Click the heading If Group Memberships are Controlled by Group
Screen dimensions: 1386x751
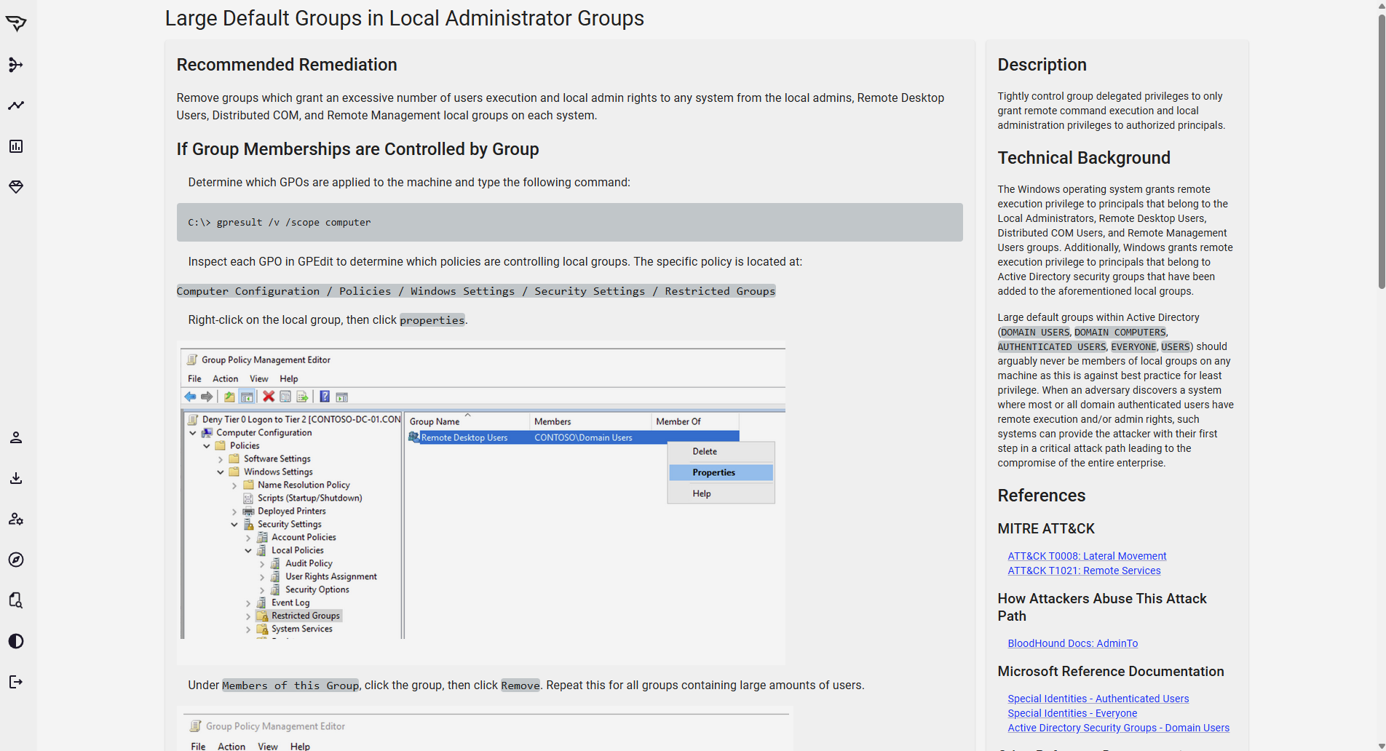[357, 149]
